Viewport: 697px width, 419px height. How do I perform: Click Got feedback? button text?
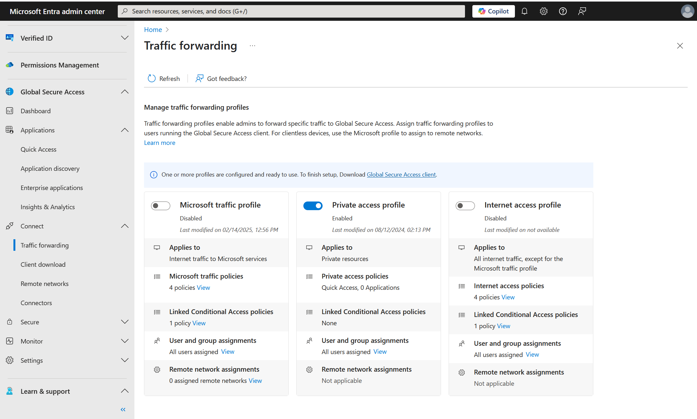click(227, 79)
